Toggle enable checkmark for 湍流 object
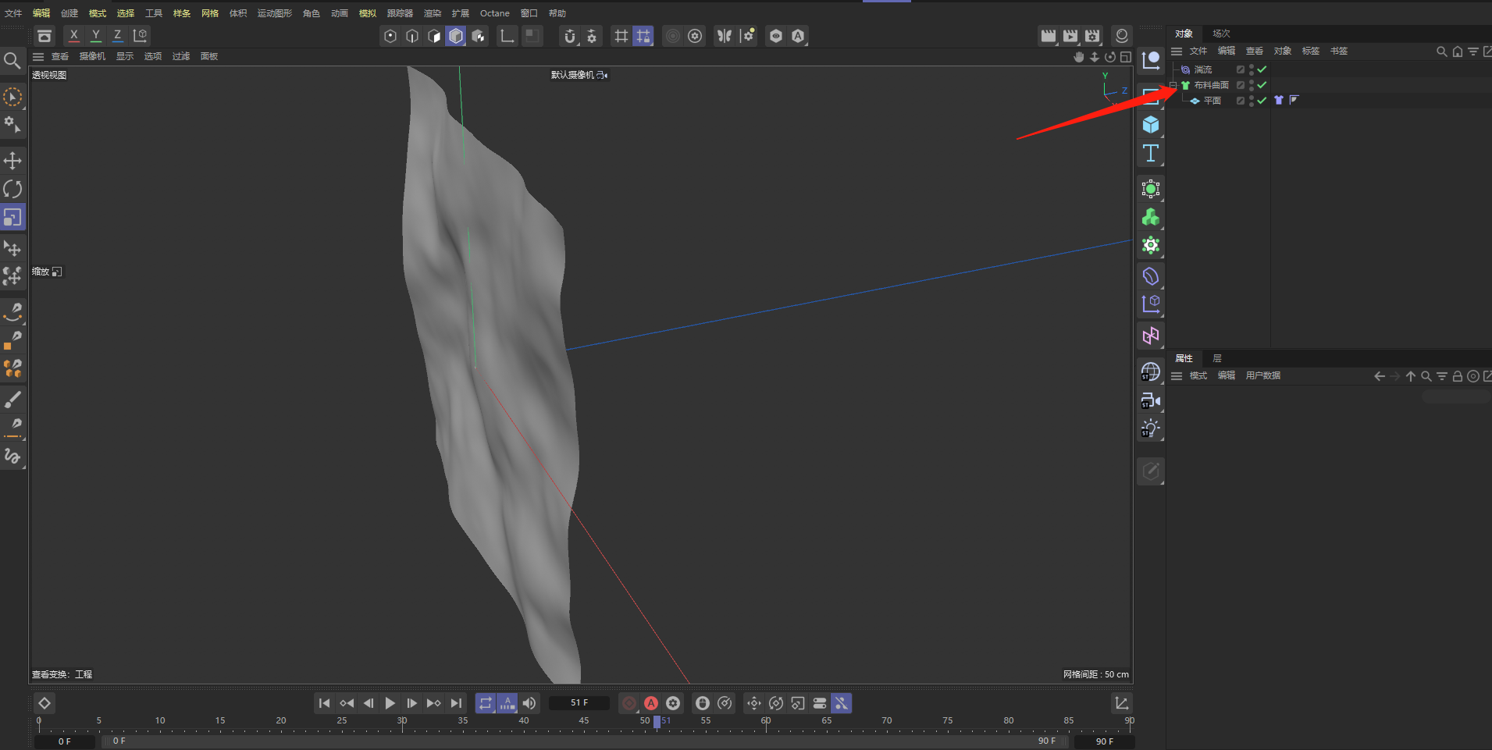This screenshot has width=1492, height=750. [x=1262, y=69]
